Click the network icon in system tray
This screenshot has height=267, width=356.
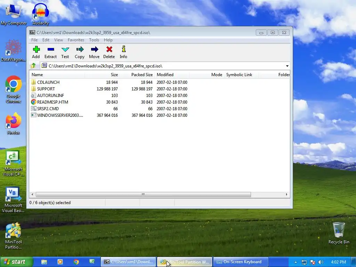[x=304, y=262]
